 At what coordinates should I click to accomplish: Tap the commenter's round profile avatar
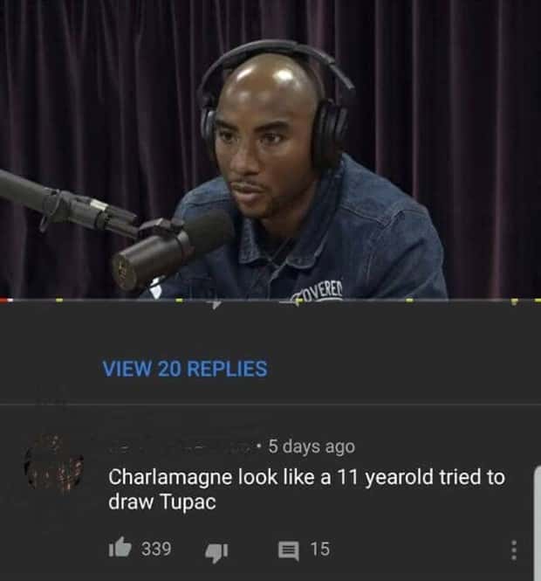[54, 464]
